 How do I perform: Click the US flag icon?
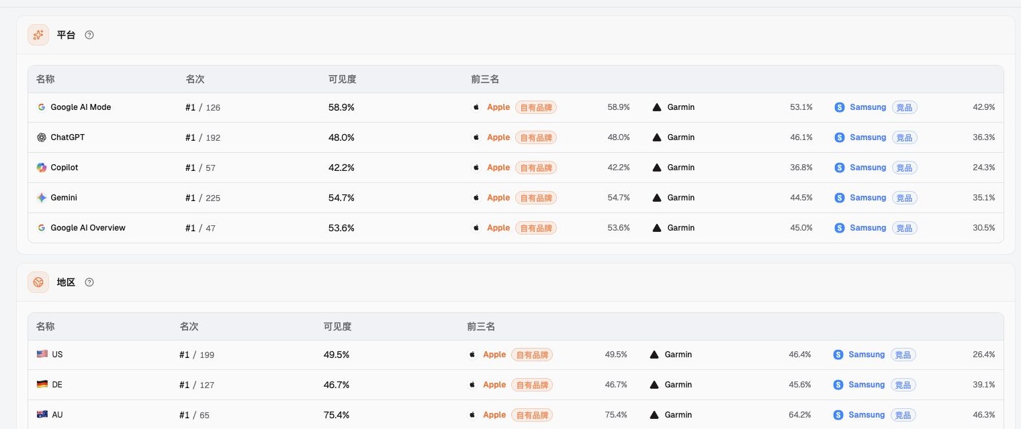point(42,355)
